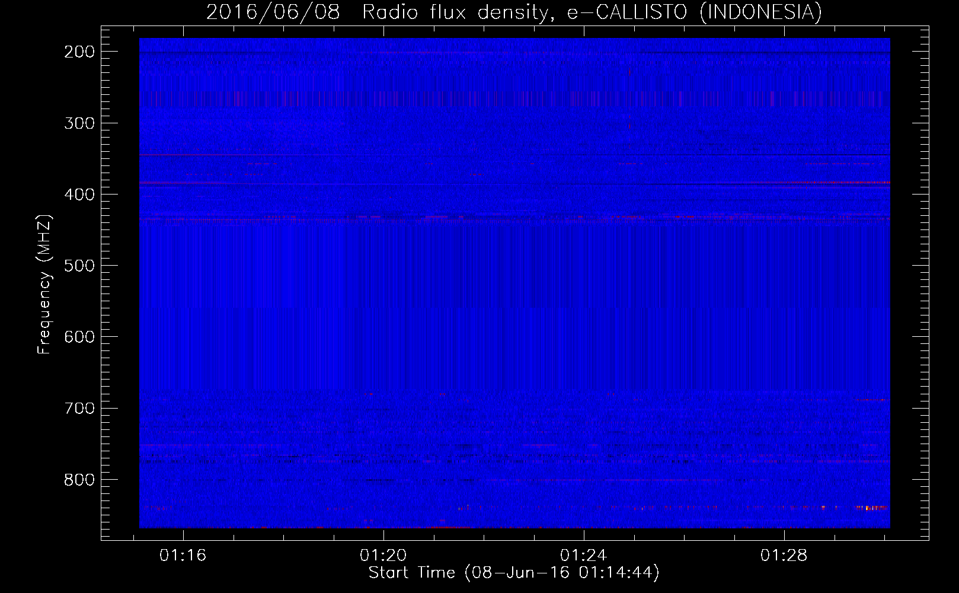The height and width of the screenshot is (593, 959).
Task: Click the 01:24 time tick label
Action: tap(584, 555)
